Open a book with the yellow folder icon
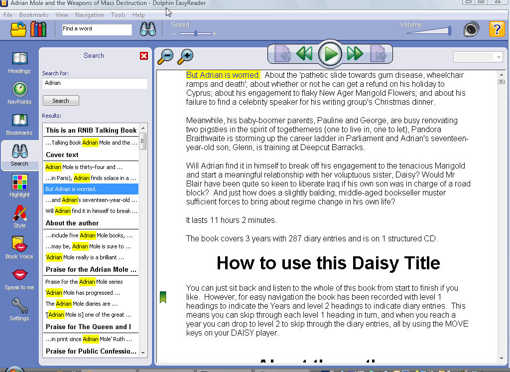510x372 pixels. coord(18,29)
